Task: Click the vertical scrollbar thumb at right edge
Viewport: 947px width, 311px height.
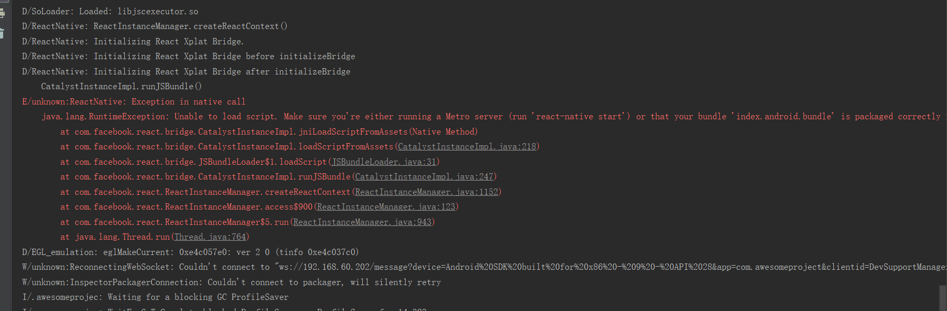Action: [943, 298]
